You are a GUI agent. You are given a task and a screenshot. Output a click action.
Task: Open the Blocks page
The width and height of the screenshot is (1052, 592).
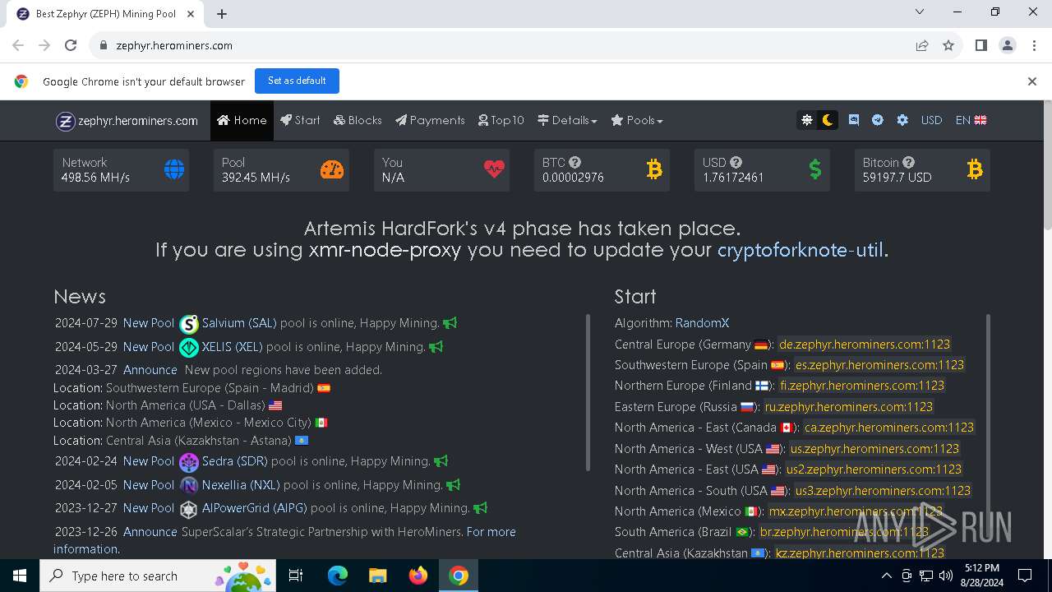(358, 120)
